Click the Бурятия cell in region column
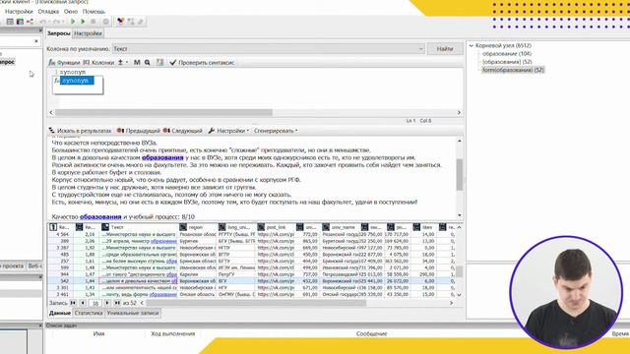630x354 pixels. click(197, 241)
